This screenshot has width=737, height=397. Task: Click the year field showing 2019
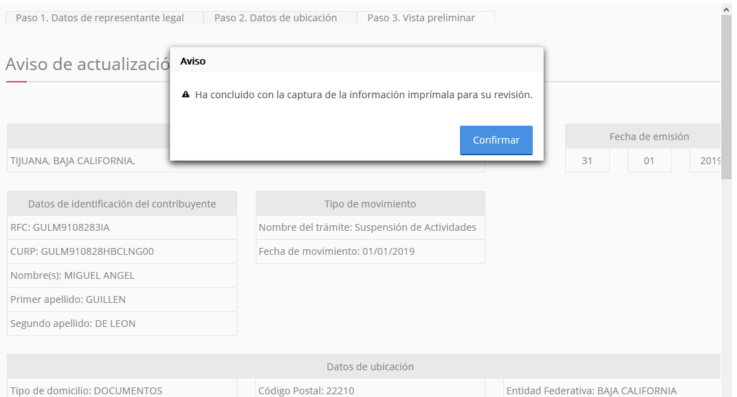pyautogui.click(x=708, y=161)
